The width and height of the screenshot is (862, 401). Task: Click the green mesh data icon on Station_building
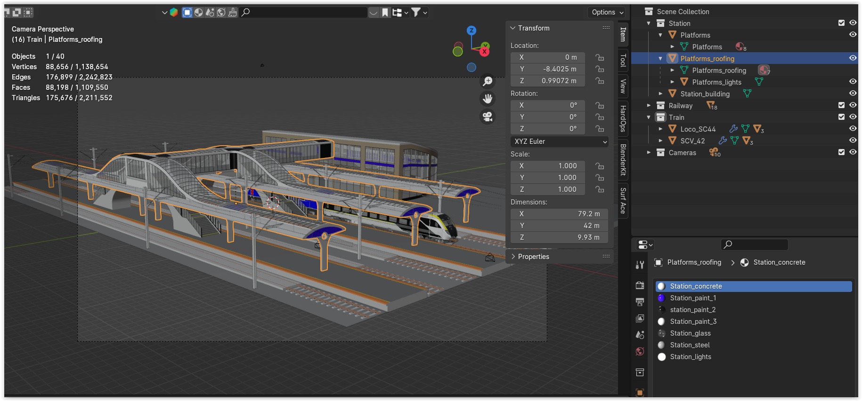click(x=747, y=94)
